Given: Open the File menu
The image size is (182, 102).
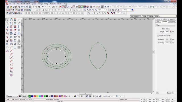Looking at the screenshot, I should tap(10, 4).
